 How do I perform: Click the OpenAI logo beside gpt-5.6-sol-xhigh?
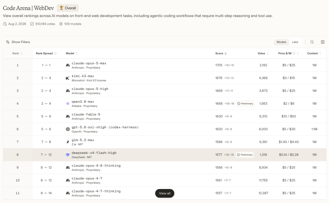click(68, 129)
